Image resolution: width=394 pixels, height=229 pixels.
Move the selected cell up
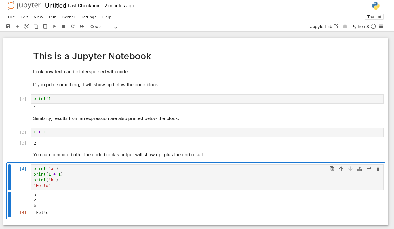pyautogui.click(x=341, y=169)
